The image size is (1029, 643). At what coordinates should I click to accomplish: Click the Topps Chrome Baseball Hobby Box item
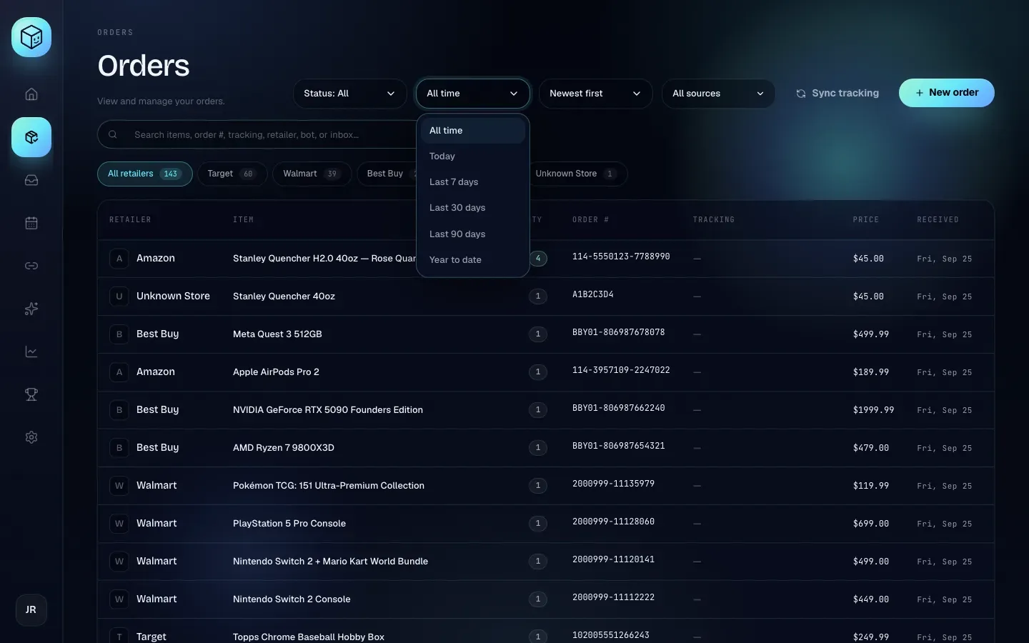click(309, 637)
